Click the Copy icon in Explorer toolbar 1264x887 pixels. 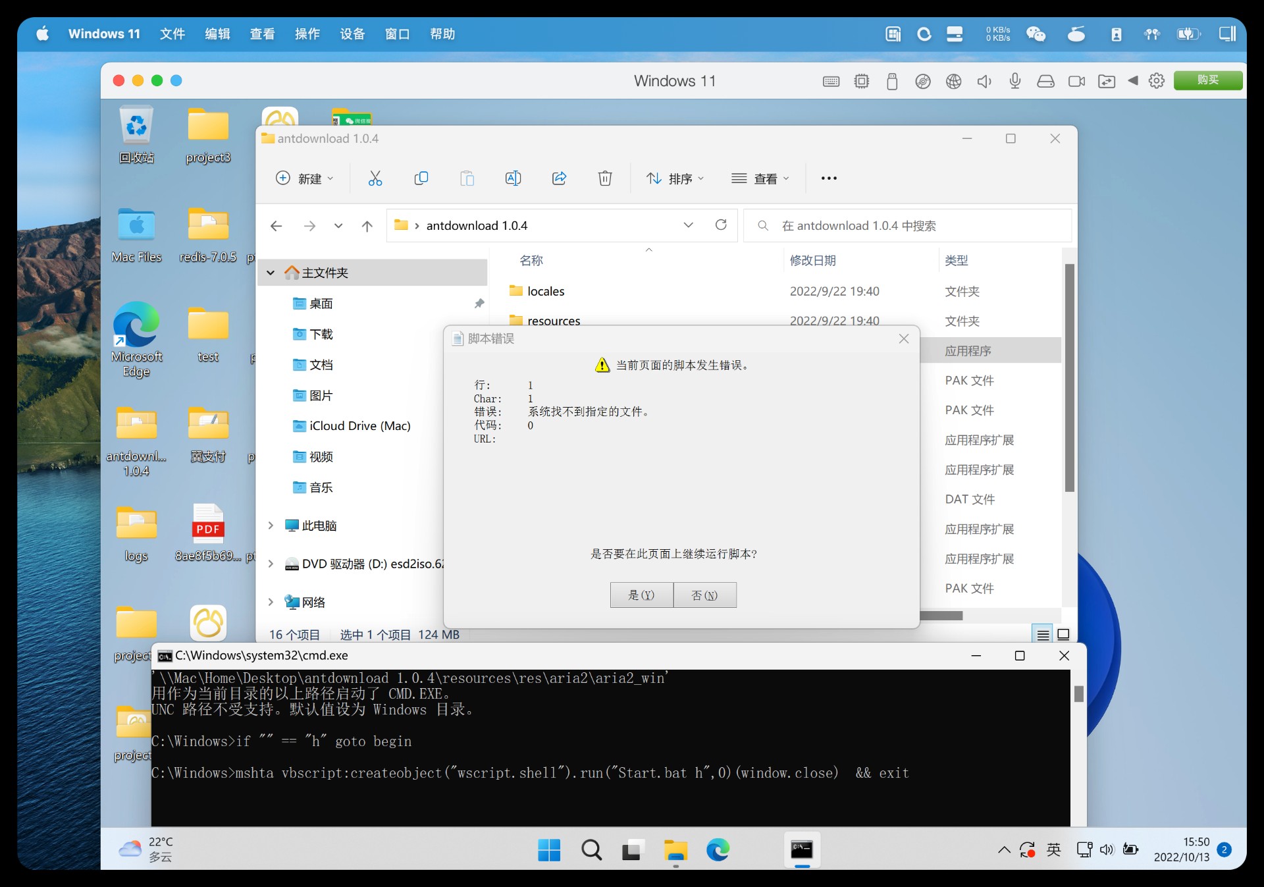point(421,178)
